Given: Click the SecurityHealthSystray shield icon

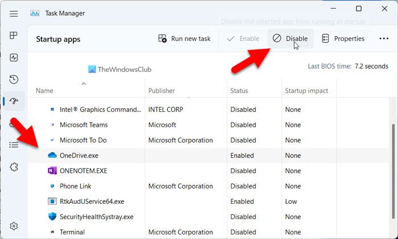Looking at the screenshot, I should (52, 217).
